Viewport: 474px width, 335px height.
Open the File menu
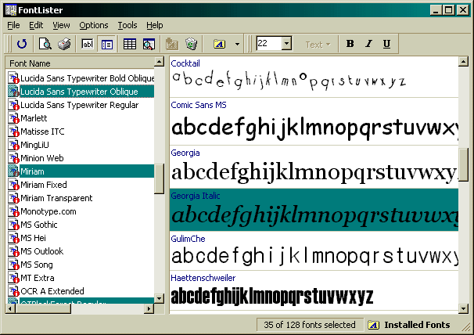click(13, 25)
